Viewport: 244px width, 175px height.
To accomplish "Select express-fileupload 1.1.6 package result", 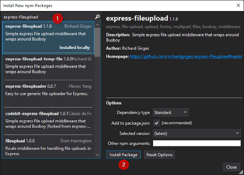I will click(x=48, y=38).
